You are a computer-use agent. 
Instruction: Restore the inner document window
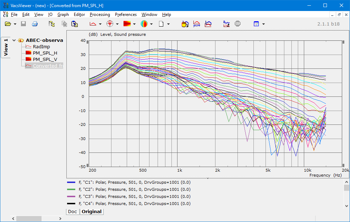point(339,15)
